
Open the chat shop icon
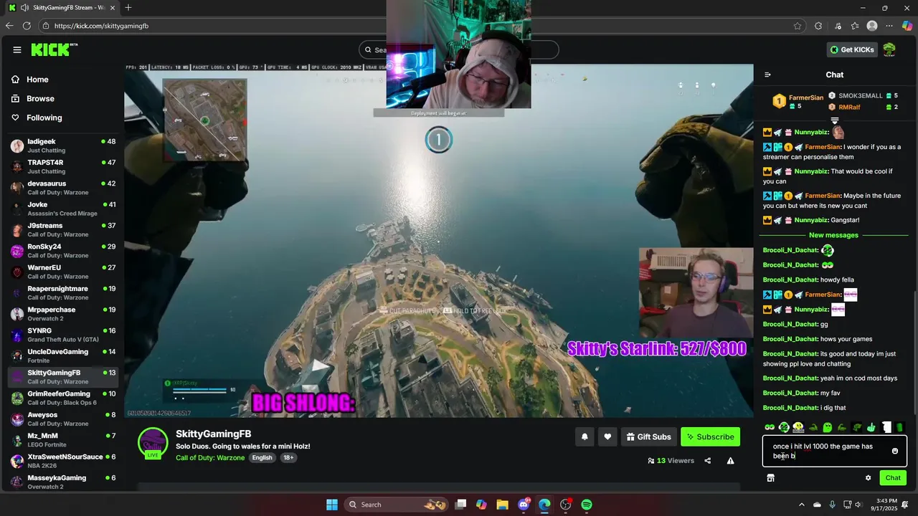coord(770,478)
